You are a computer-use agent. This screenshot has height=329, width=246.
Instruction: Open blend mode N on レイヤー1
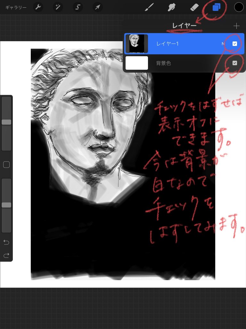(223, 44)
